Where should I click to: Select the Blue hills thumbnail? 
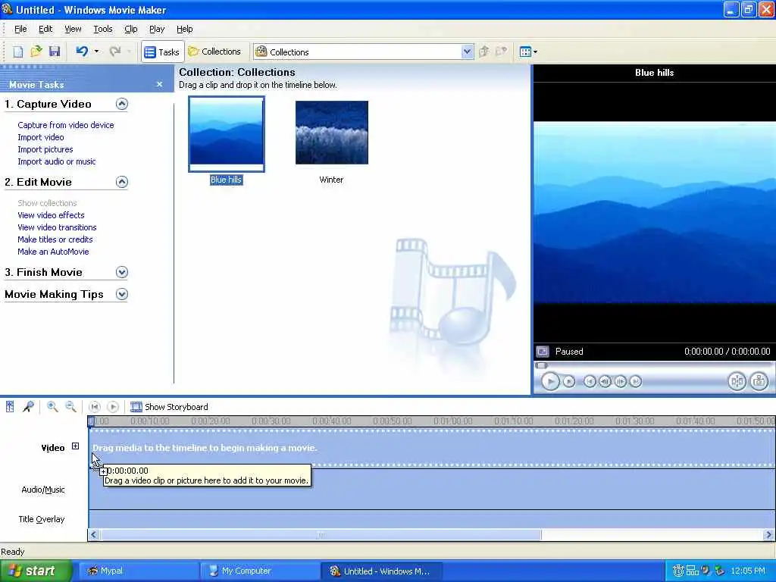[x=226, y=133]
